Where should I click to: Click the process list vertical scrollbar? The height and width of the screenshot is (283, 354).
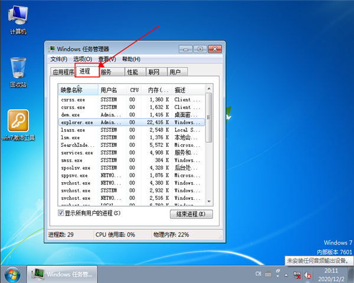click(x=209, y=147)
